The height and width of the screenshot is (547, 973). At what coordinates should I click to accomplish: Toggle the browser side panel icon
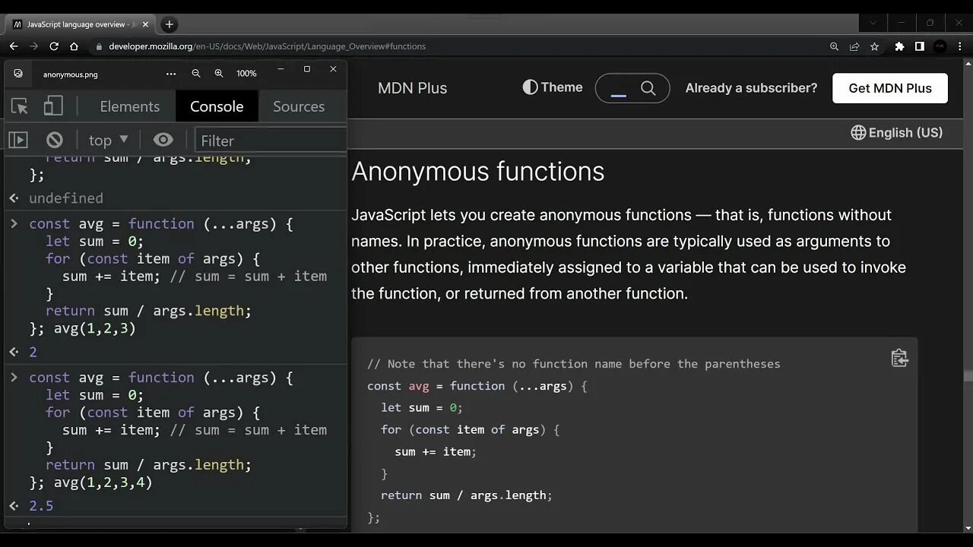[919, 46]
